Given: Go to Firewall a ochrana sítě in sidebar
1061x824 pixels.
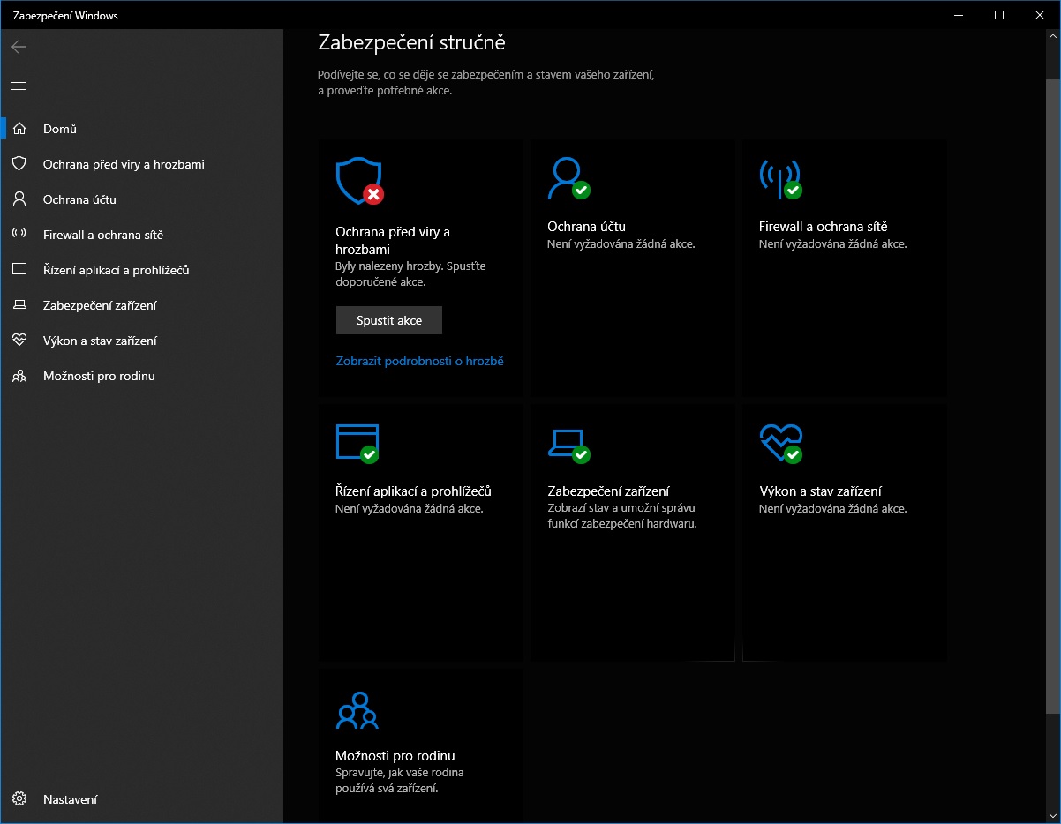Looking at the screenshot, I should click(x=141, y=235).
